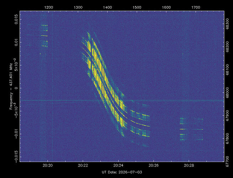Click the horizontal carrier line in the spectrogram

[122, 100]
